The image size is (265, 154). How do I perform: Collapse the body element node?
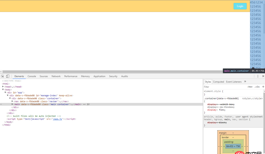(x=3, y=90)
